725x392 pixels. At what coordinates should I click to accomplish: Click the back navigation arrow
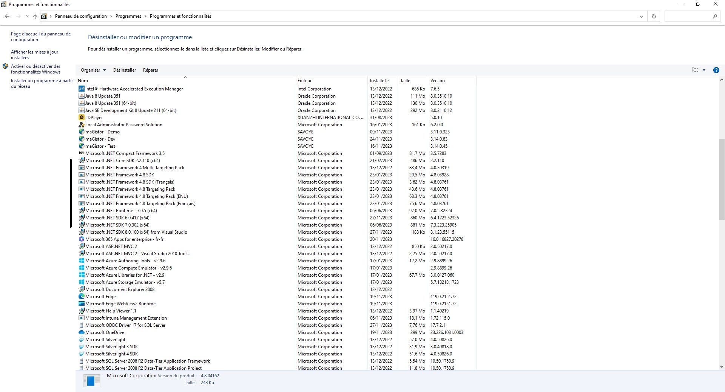(x=7, y=16)
